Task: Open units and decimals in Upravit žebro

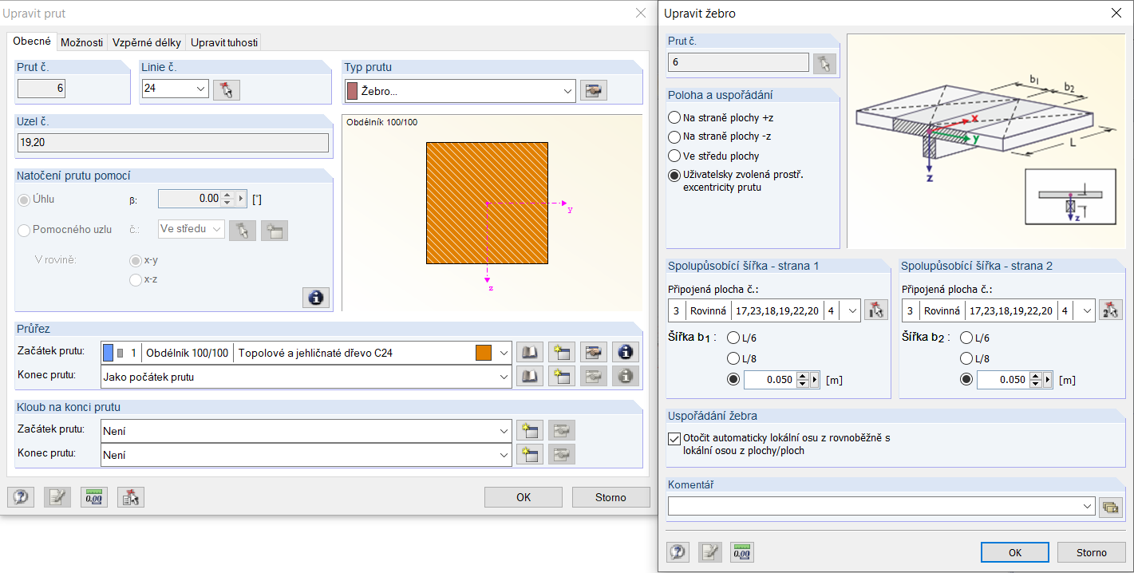Action: pyautogui.click(x=742, y=552)
